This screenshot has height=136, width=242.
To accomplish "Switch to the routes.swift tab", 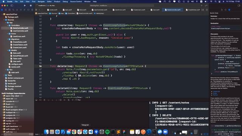I will tap(52, 10).
